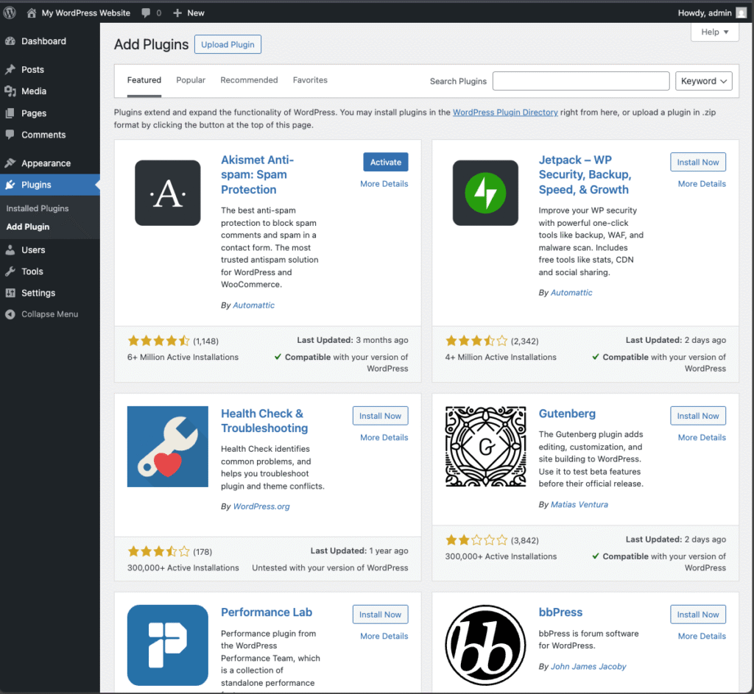Expand the Help panel
The width and height of the screenshot is (754, 694).
coord(714,32)
